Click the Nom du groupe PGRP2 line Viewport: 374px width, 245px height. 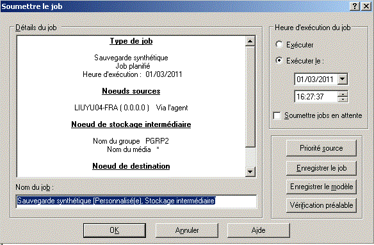tap(131, 141)
